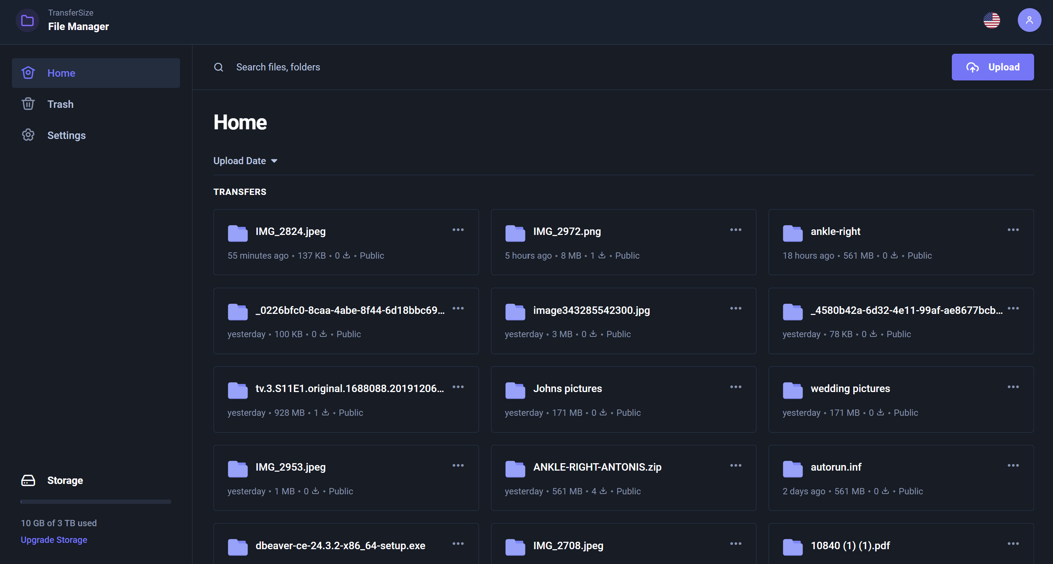Click the '18 hours ago' timestamp text

(808, 255)
